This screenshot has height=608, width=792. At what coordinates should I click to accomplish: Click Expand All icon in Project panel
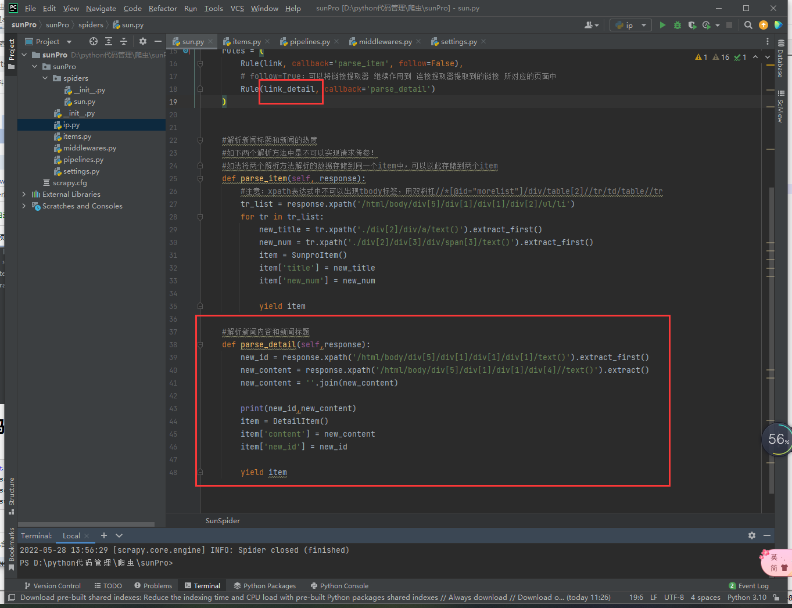(x=109, y=41)
